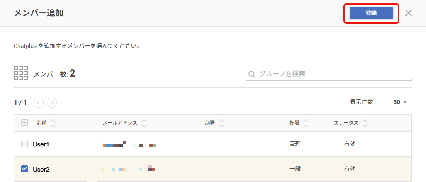This screenshot has height=182, width=426.
Task: Uncheck the User2 row checkbox
Action: point(24,169)
